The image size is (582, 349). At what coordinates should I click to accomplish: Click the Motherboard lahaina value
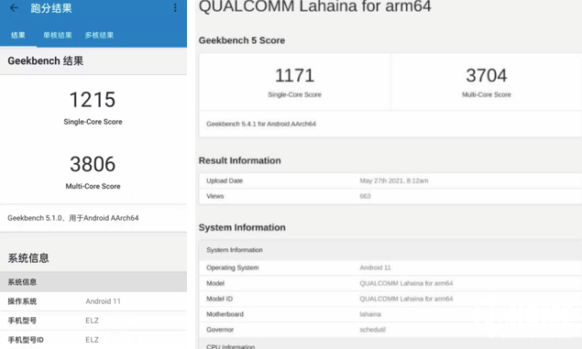point(370,314)
